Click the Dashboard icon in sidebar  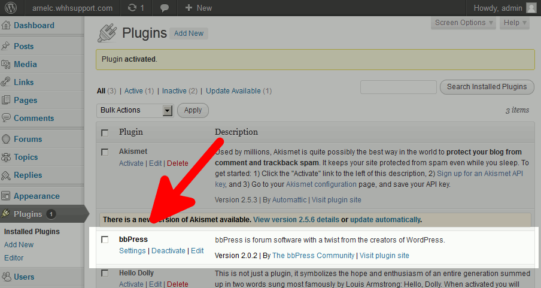click(x=6, y=26)
